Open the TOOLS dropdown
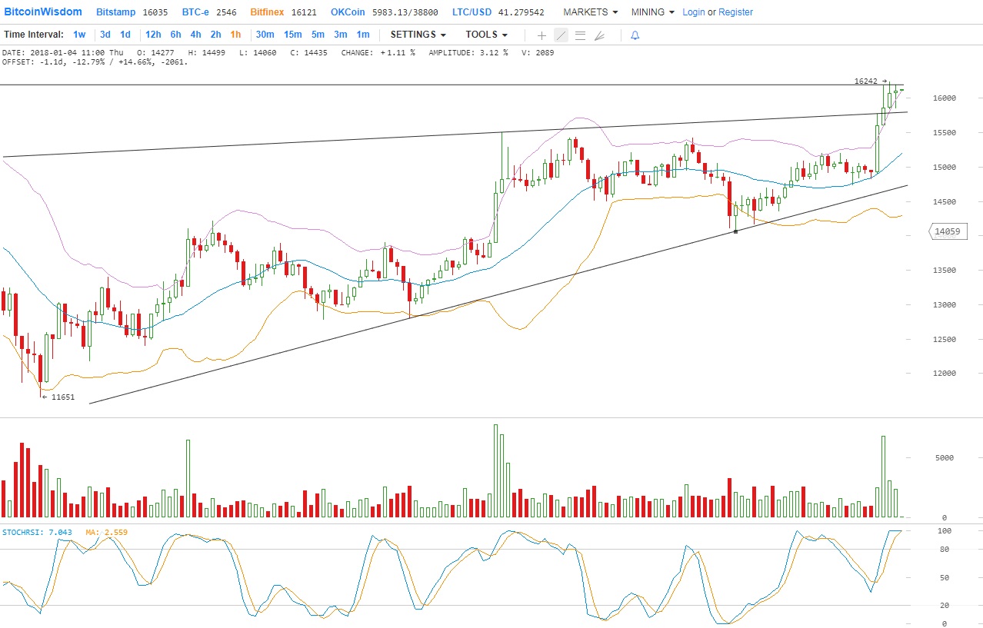 click(486, 35)
